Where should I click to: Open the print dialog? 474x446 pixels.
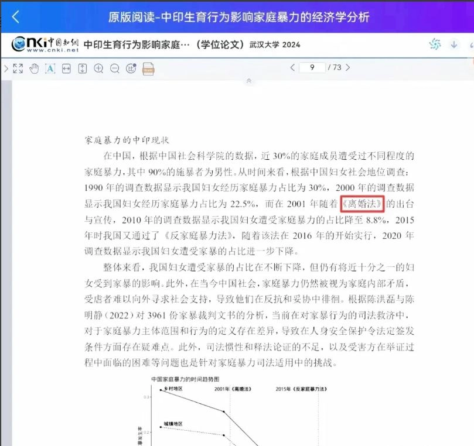(148, 68)
